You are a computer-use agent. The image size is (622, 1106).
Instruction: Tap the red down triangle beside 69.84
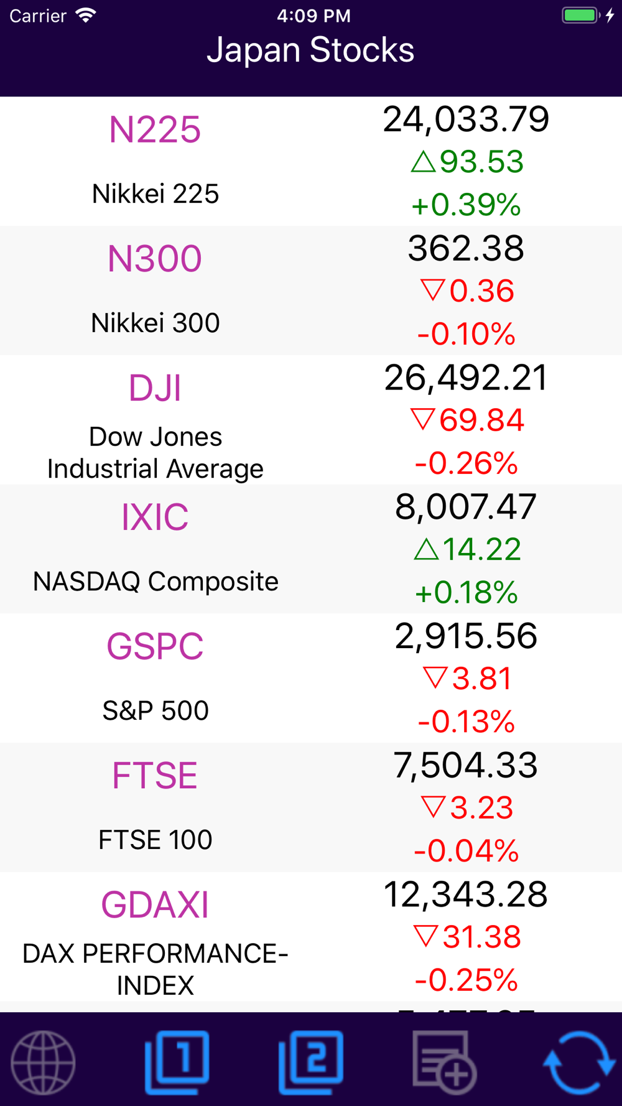click(423, 419)
